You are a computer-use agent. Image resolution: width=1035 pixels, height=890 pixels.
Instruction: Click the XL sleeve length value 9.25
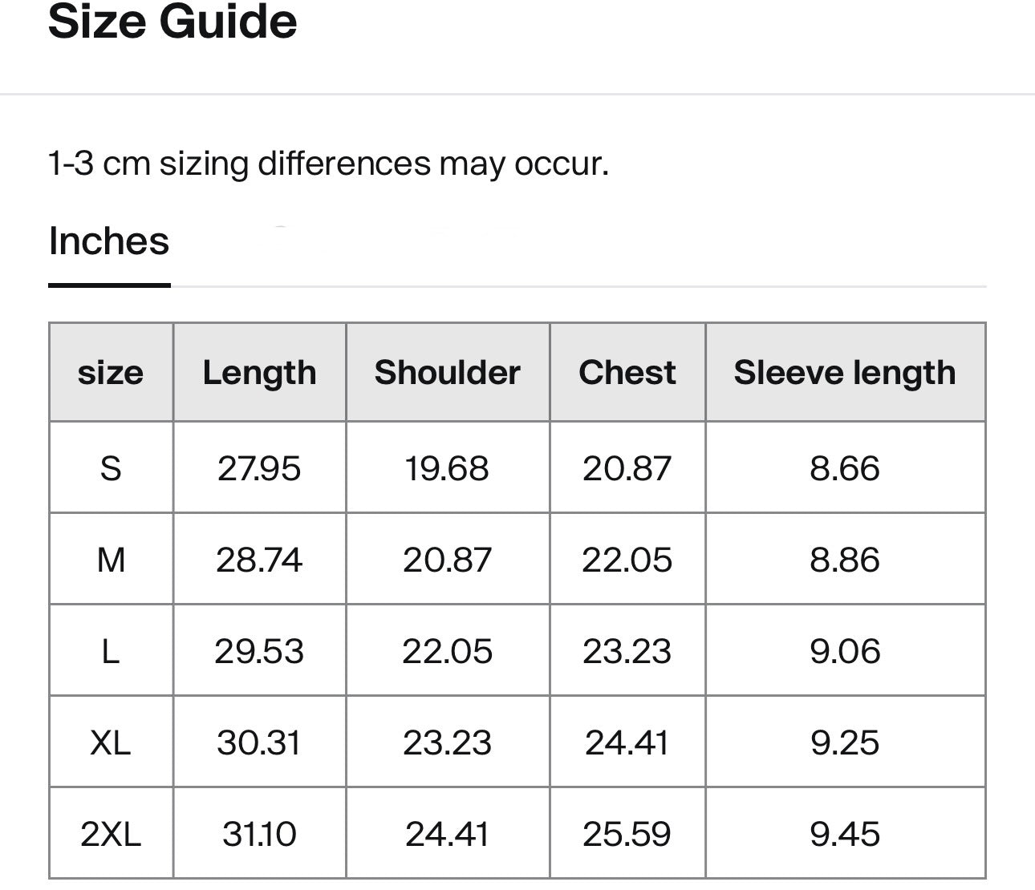(844, 742)
